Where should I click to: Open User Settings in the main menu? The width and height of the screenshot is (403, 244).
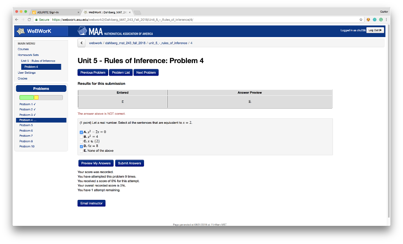pos(26,73)
